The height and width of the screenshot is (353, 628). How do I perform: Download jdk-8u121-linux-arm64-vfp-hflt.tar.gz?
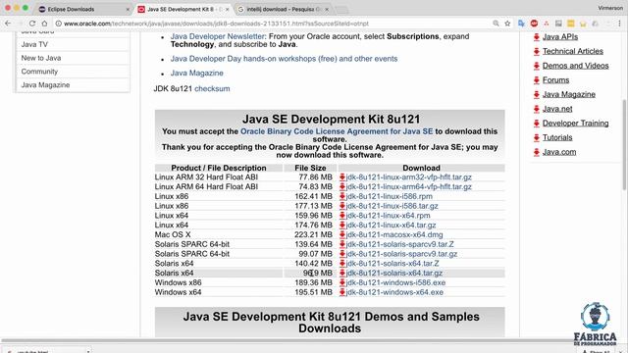pyautogui.click(x=408, y=186)
